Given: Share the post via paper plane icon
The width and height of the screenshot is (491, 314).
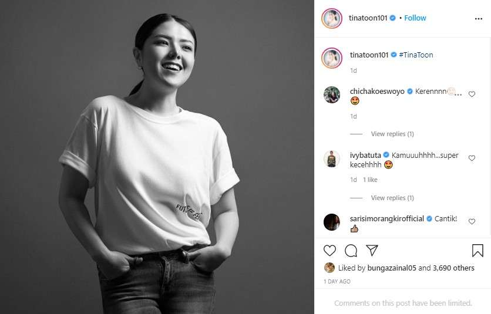Looking at the screenshot, I should (372, 251).
